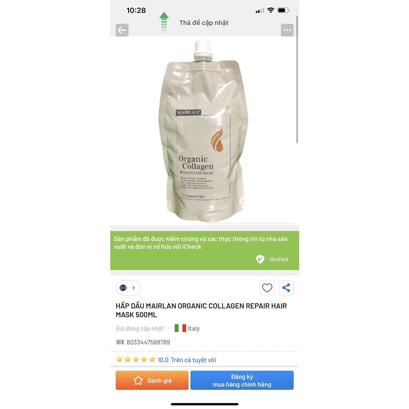This screenshot has height=409, width=409.
Task: Tap the Italy flag icon
Action: pos(180,328)
